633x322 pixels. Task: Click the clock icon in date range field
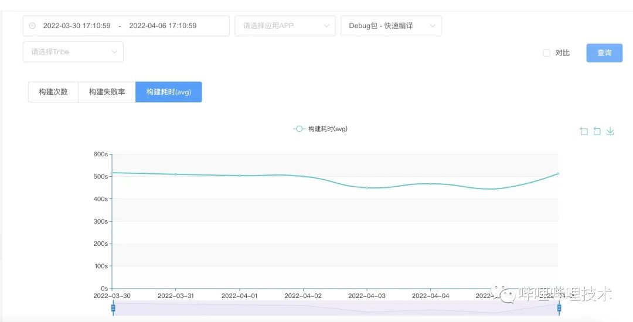(x=32, y=26)
